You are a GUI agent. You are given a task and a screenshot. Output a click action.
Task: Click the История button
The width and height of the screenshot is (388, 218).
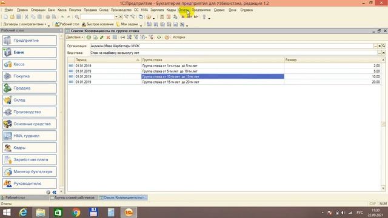click(179, 38)
